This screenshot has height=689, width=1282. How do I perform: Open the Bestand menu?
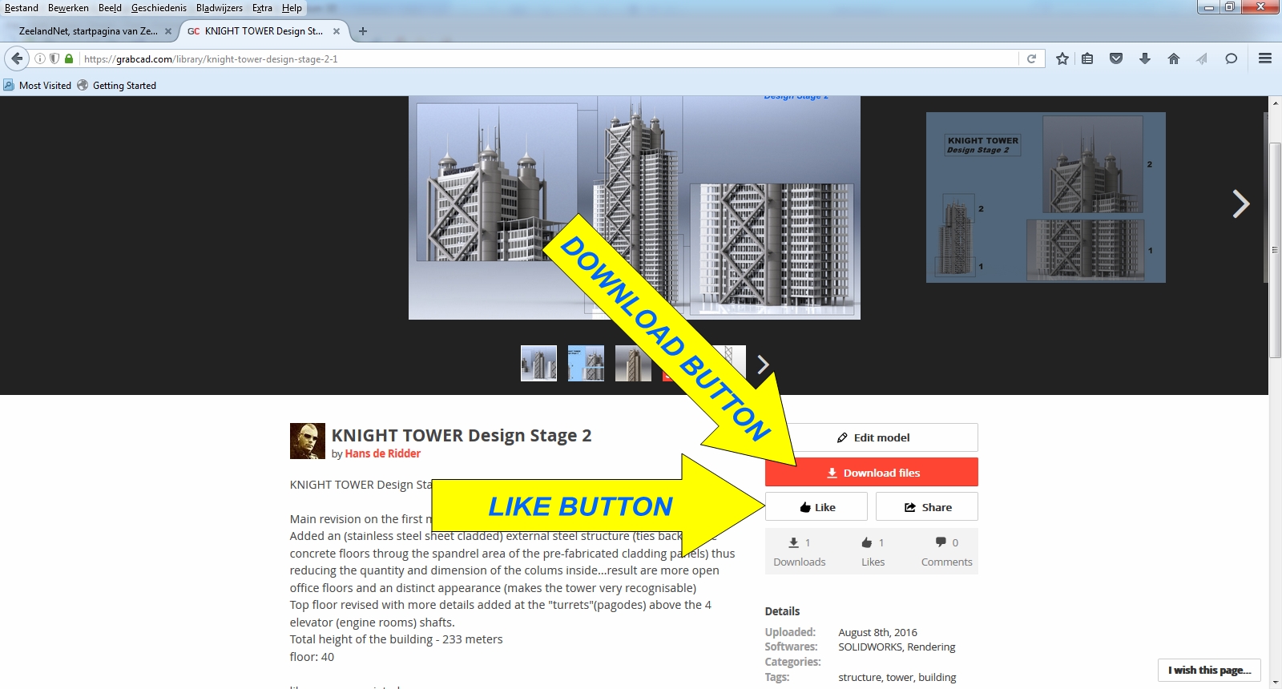pyautogui.click(x=22, y=8)
